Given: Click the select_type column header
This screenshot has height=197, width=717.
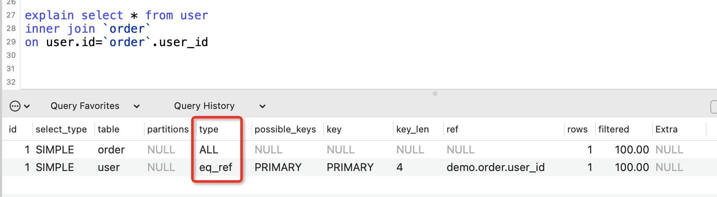Looking at the screenshot, I should (61, 129).
